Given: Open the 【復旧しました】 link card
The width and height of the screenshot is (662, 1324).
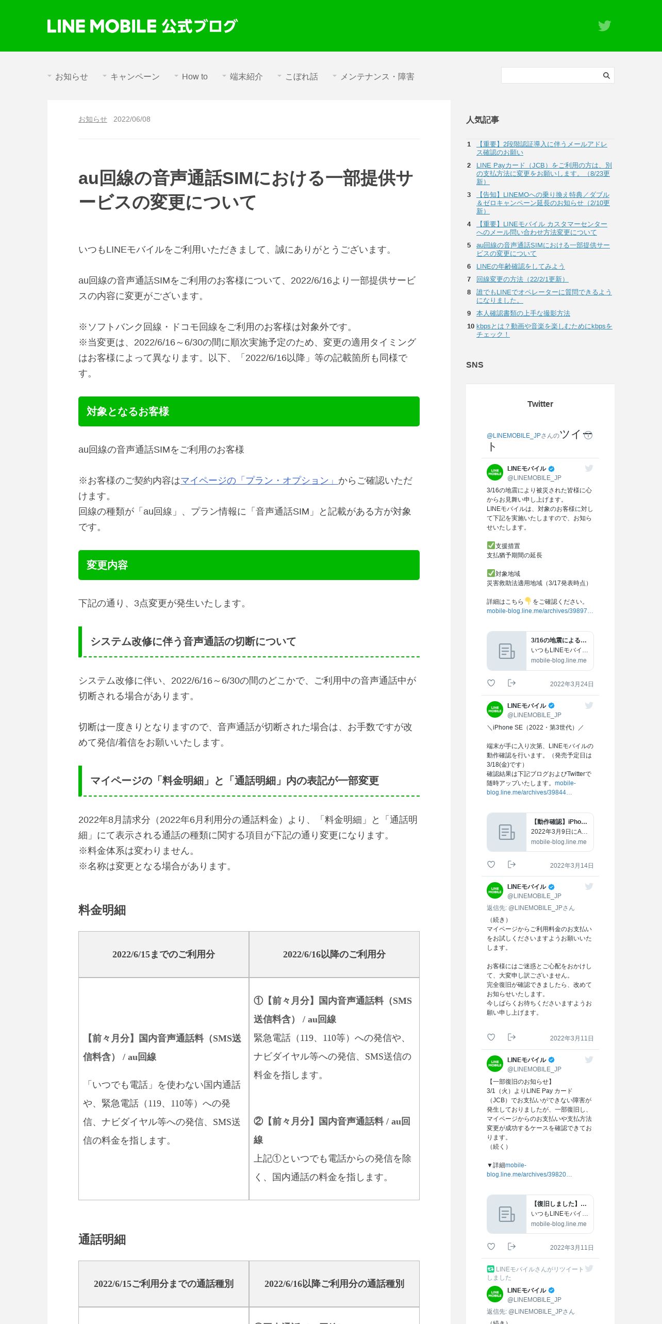Looking at the screenshot, I should pos(540,1214).
